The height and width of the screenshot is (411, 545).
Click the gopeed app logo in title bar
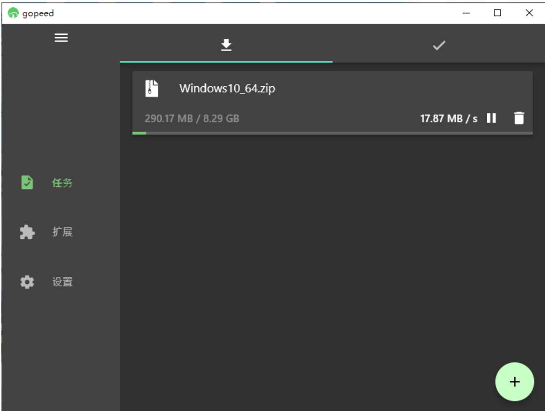coord(13,13)
